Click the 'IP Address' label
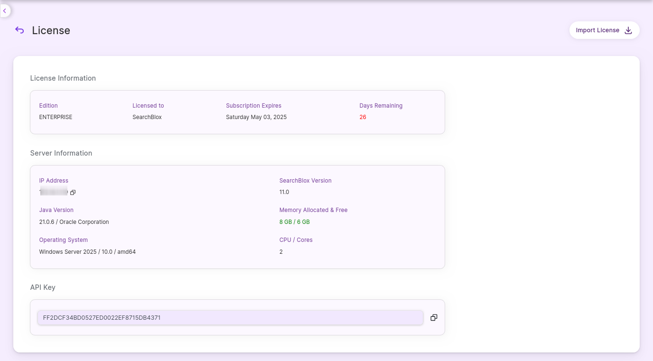 pos(54,181)
